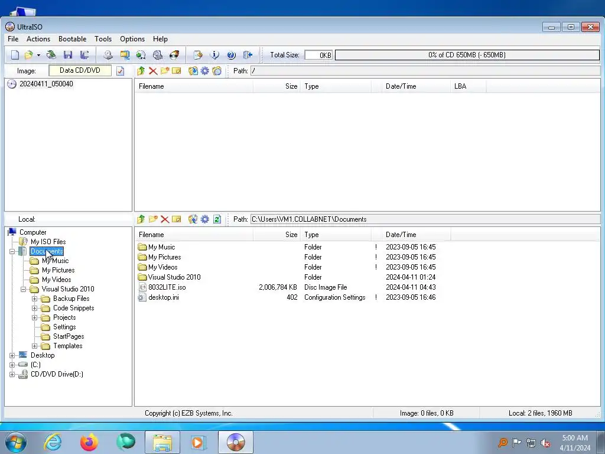Screen dimensions: 605x454
Task: Open the Help menu
Action: point(160,39)
